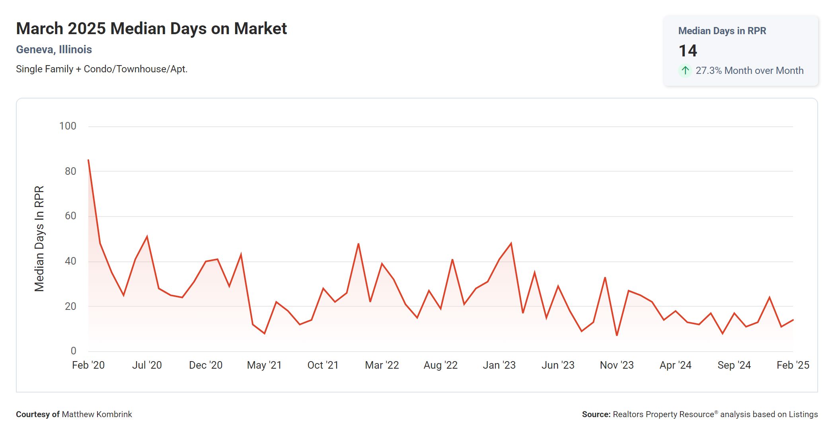Select the Geneva, Illinois location link
Viewport: 834px width, 437px height.
tap(54, 50)
